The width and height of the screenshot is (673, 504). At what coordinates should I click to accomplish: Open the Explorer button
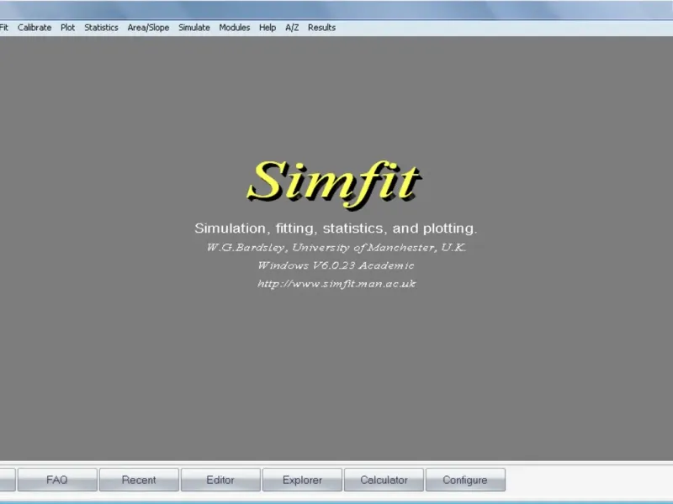(302, 480)
